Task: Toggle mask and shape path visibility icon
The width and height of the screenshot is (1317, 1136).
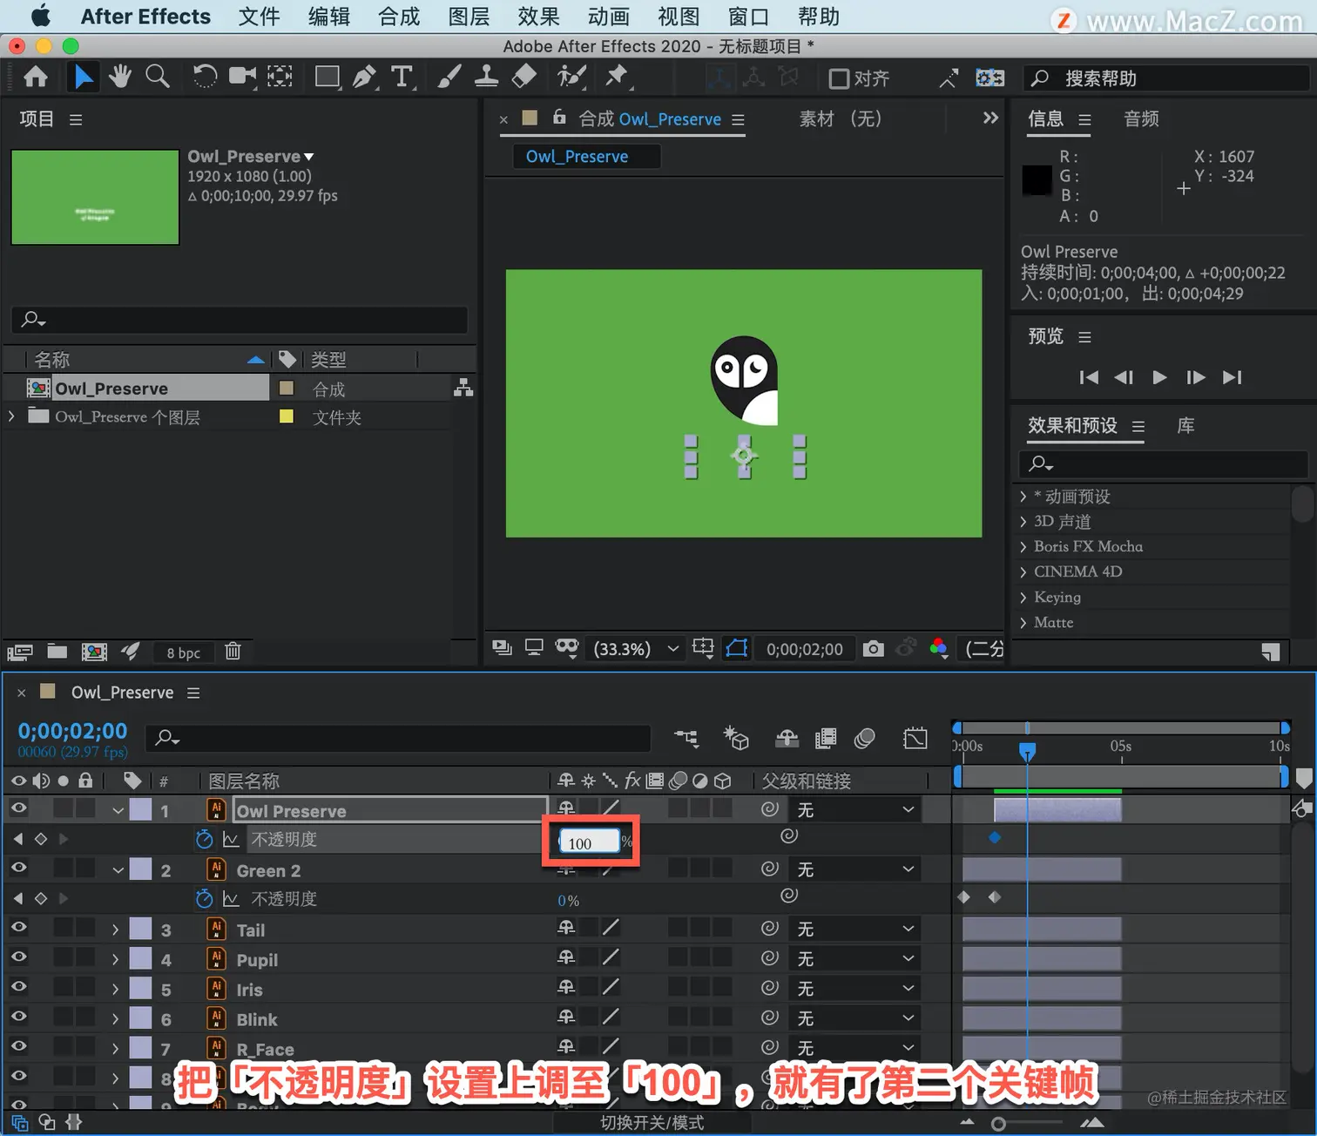Action: (x=737, y=648)
